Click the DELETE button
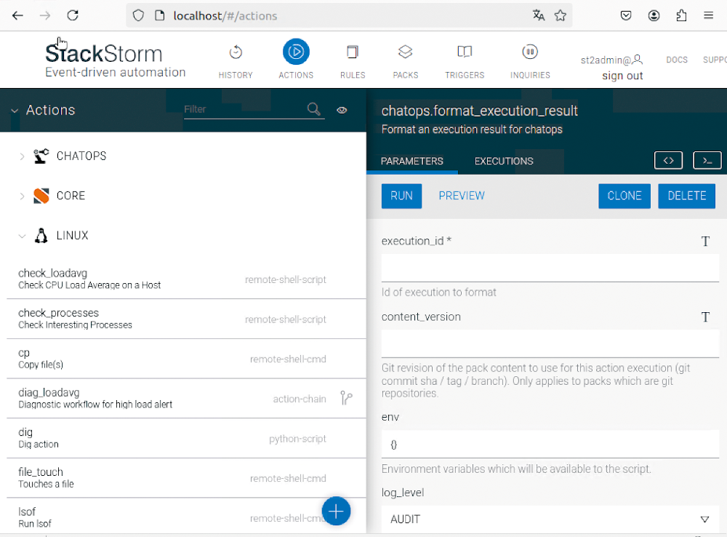727x537 pixels. (687, 196)
